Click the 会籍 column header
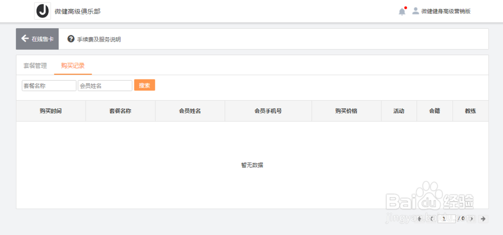Image resolution: width=503 pixels, height=235 pixels. pyautogui.click(x=435, y=111)
